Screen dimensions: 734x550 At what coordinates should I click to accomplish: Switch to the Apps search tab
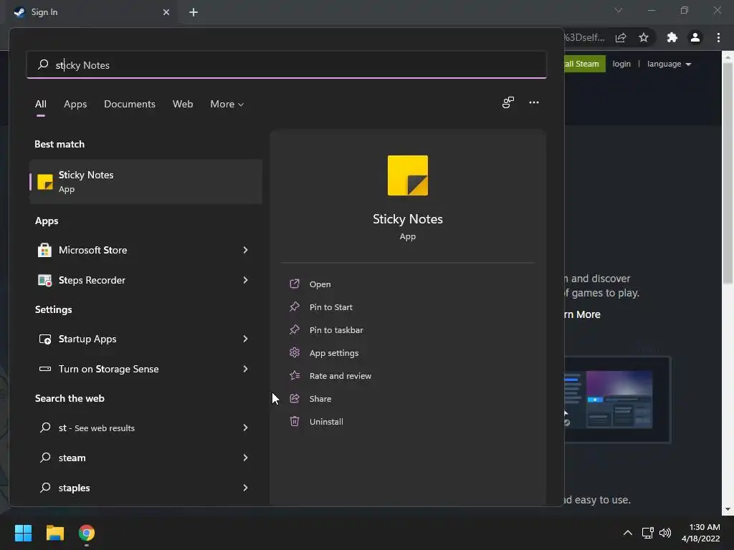(x=75, y=105)
